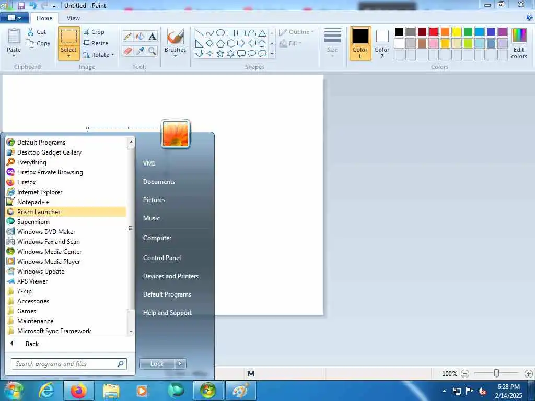Choose the Line shape
The image size is (535, 401).
coord(200,33)
